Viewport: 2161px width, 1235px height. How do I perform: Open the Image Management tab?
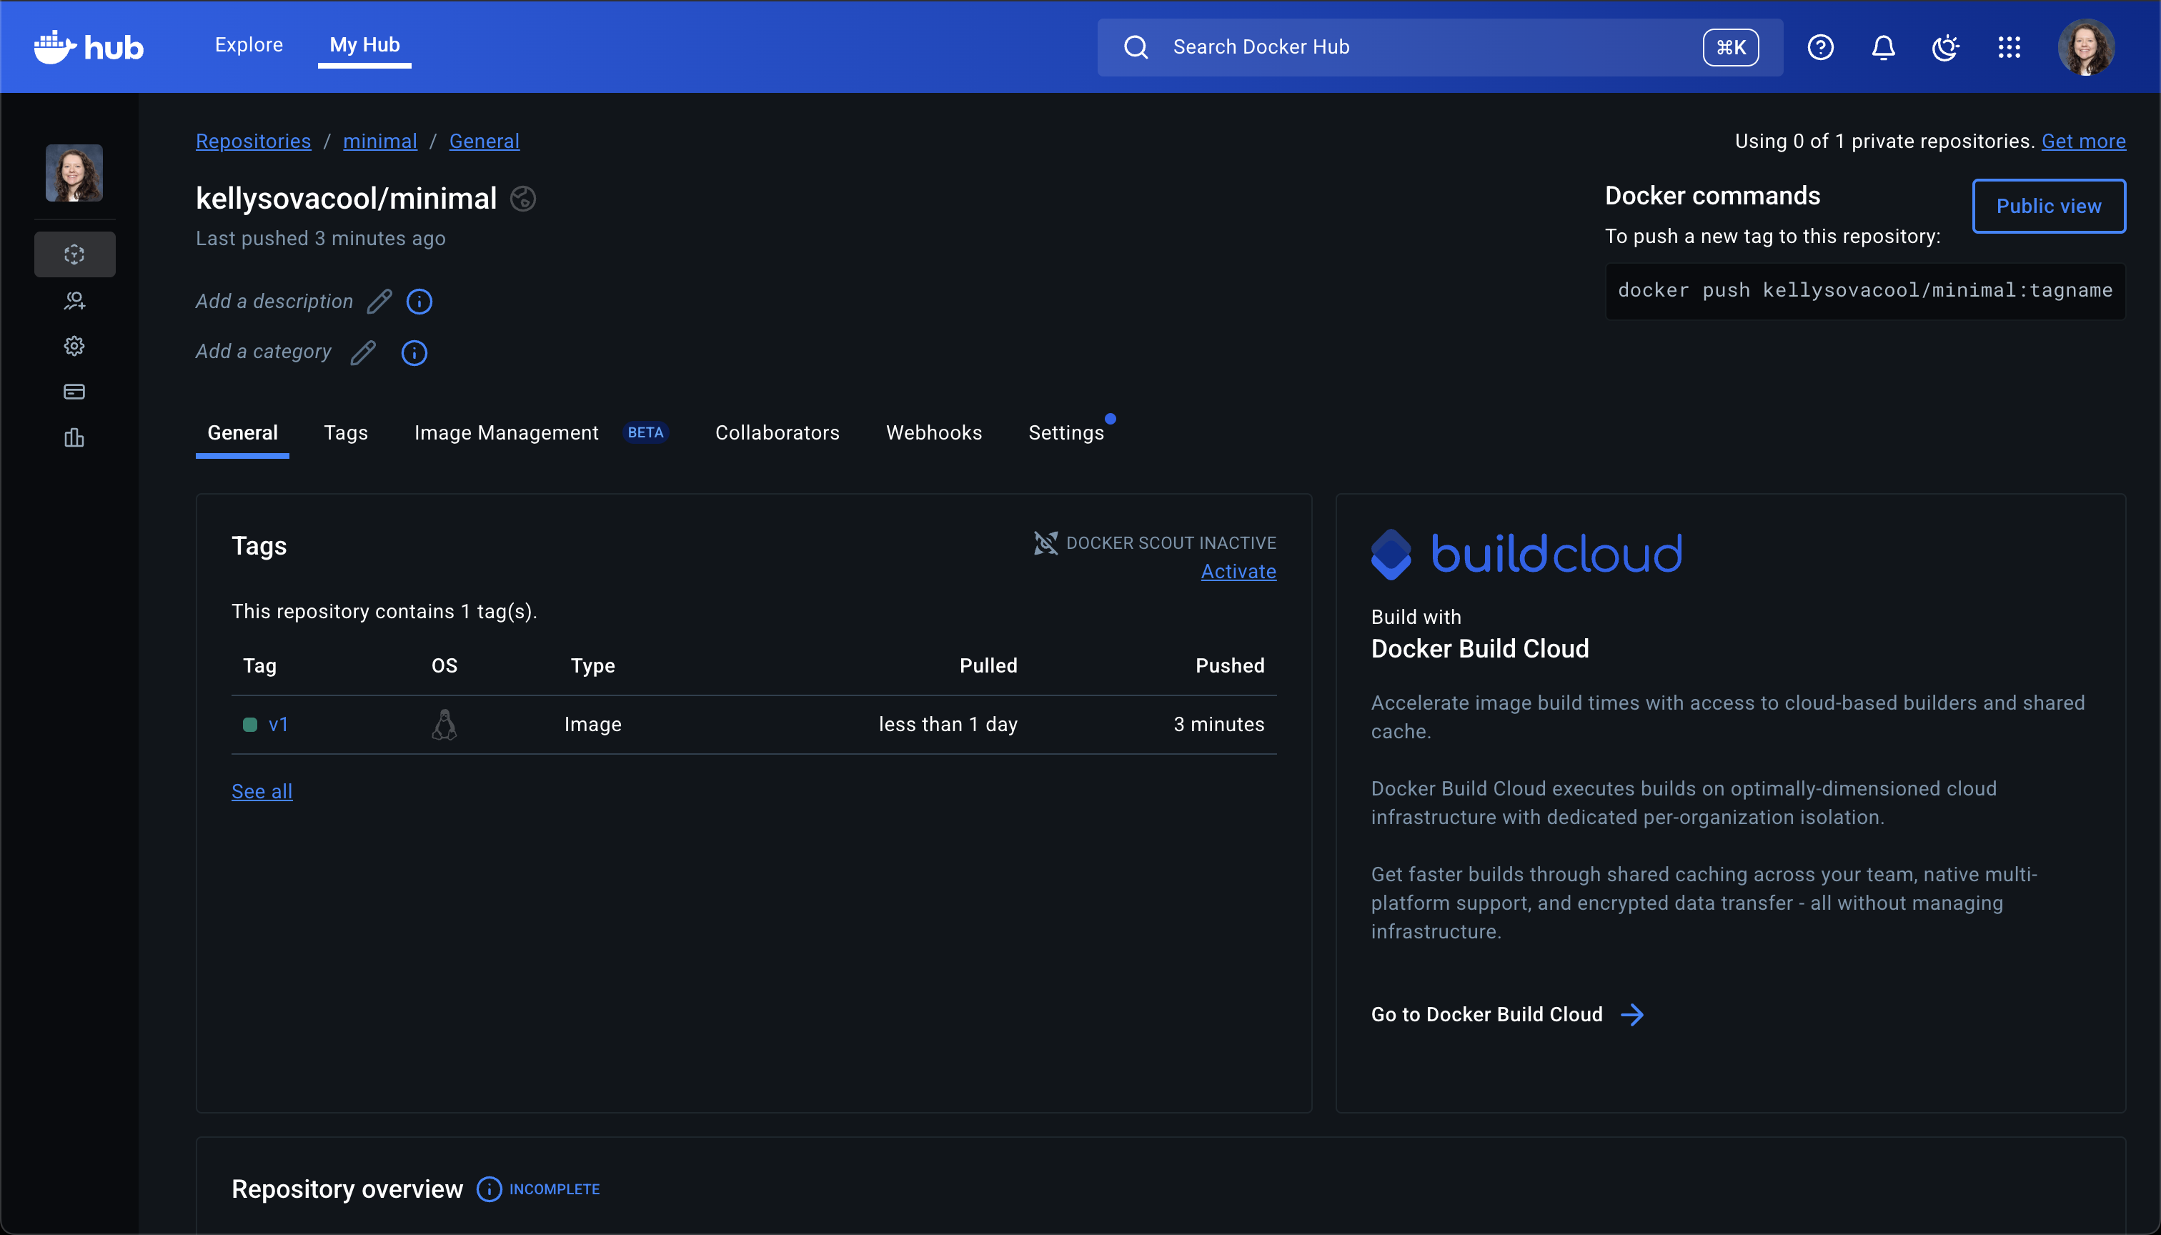(x=507, y=432)
